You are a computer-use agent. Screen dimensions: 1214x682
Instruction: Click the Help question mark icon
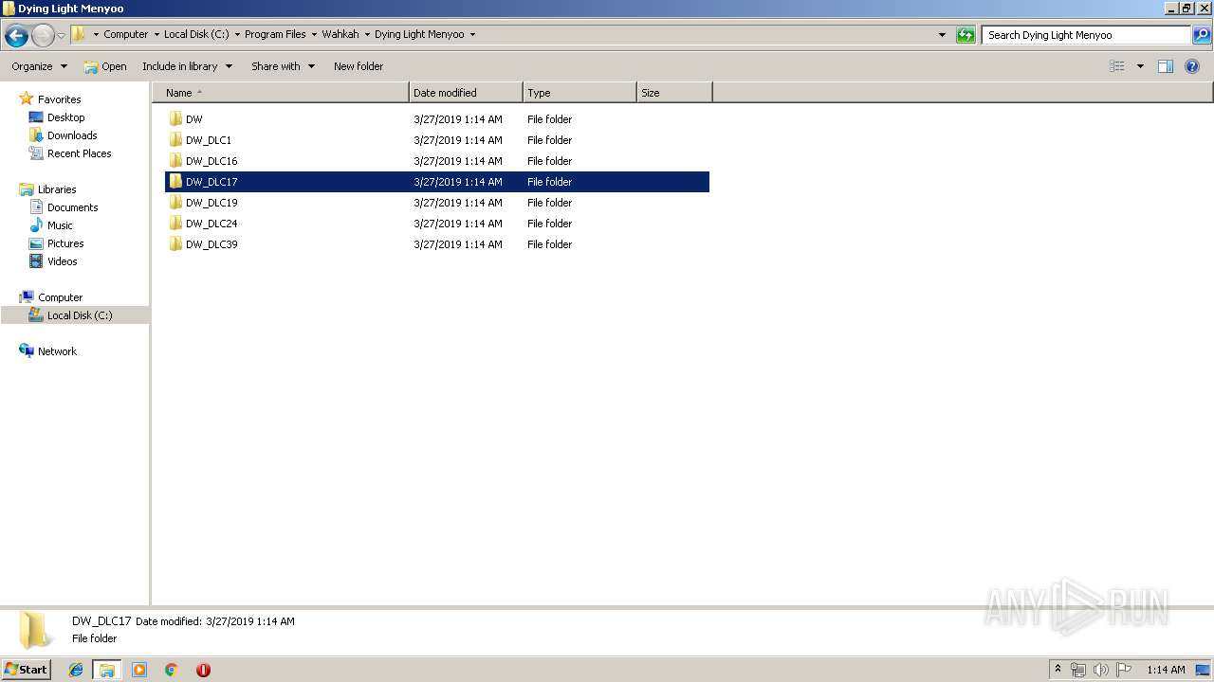[1193, 66]
